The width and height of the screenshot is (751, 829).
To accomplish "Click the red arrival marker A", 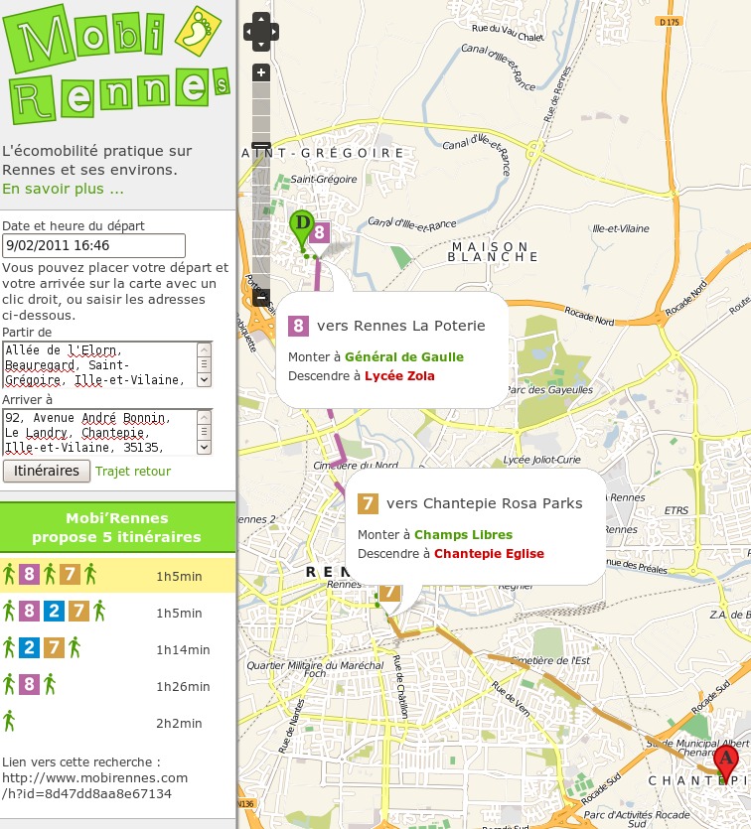I will click(x=726, y=762).
